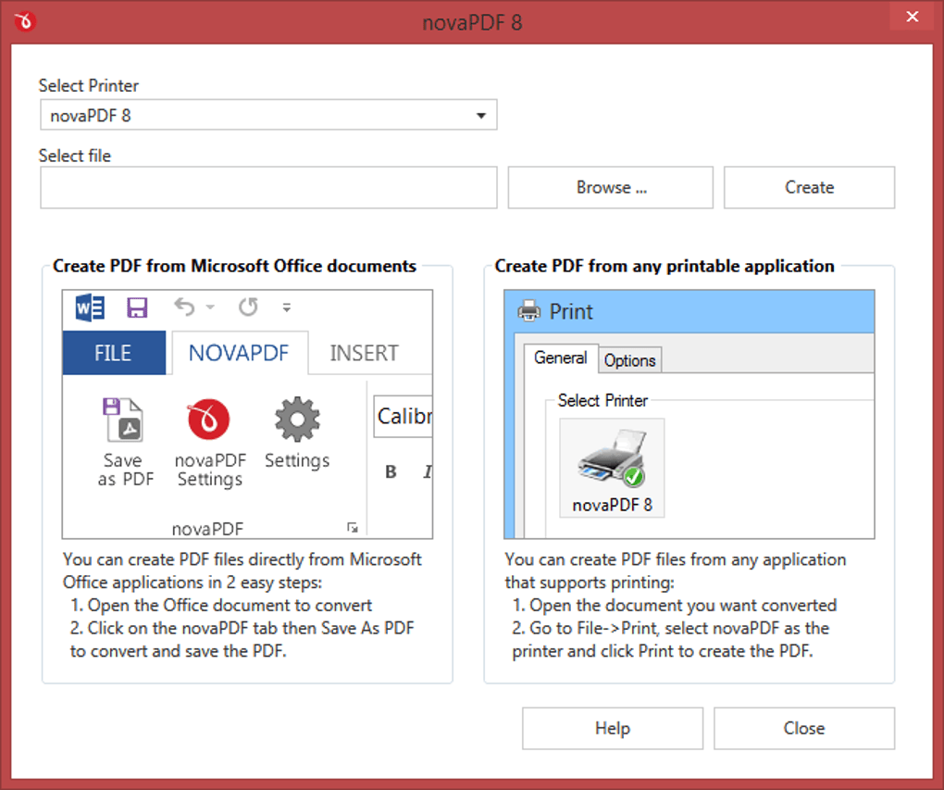This screenshot has width=944, height=790.
Task: Click the Create button
Action: coord(809,187)
